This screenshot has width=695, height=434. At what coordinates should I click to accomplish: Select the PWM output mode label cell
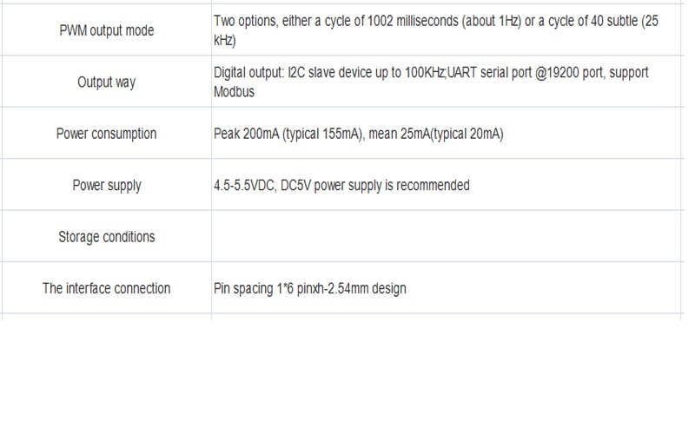pyautogui.click(x=106, y=30)
